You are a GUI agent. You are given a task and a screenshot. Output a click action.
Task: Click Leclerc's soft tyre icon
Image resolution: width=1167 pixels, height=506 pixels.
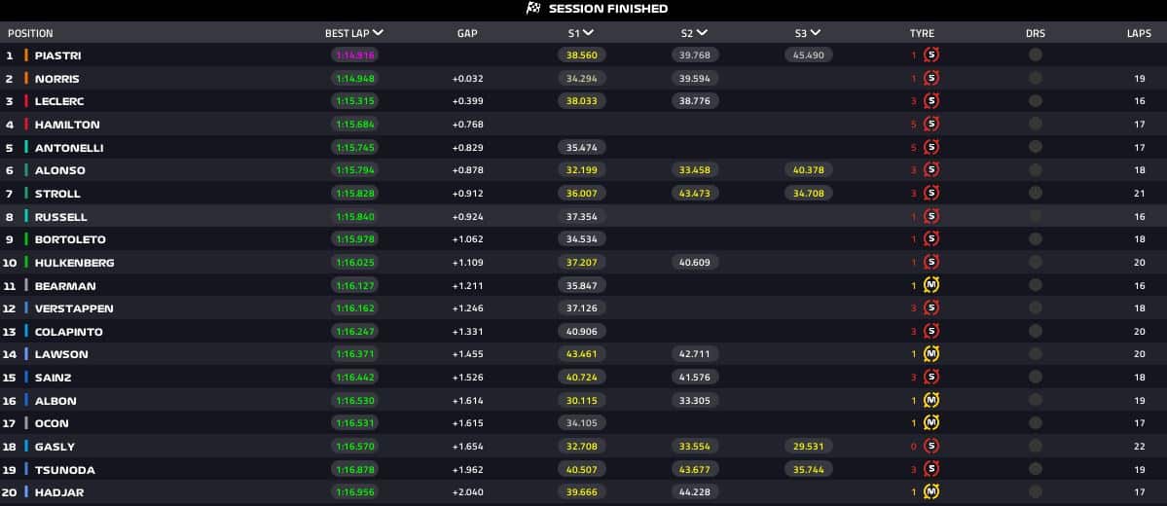click(931, 100)
